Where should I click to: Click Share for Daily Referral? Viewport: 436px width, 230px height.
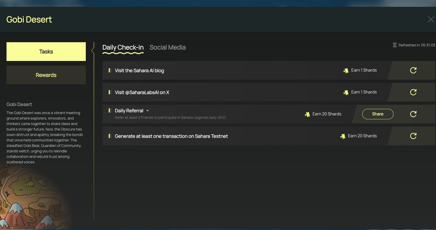pos(378,114)
